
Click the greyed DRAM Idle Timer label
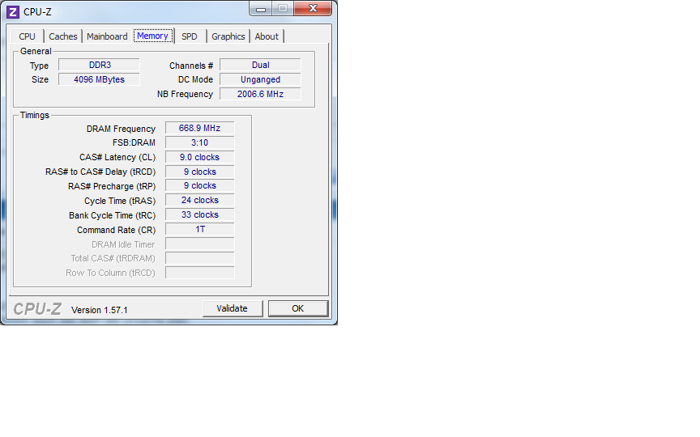[x=123, y=244]
